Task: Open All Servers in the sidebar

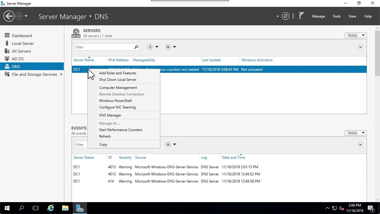Action: coord(21,51)
